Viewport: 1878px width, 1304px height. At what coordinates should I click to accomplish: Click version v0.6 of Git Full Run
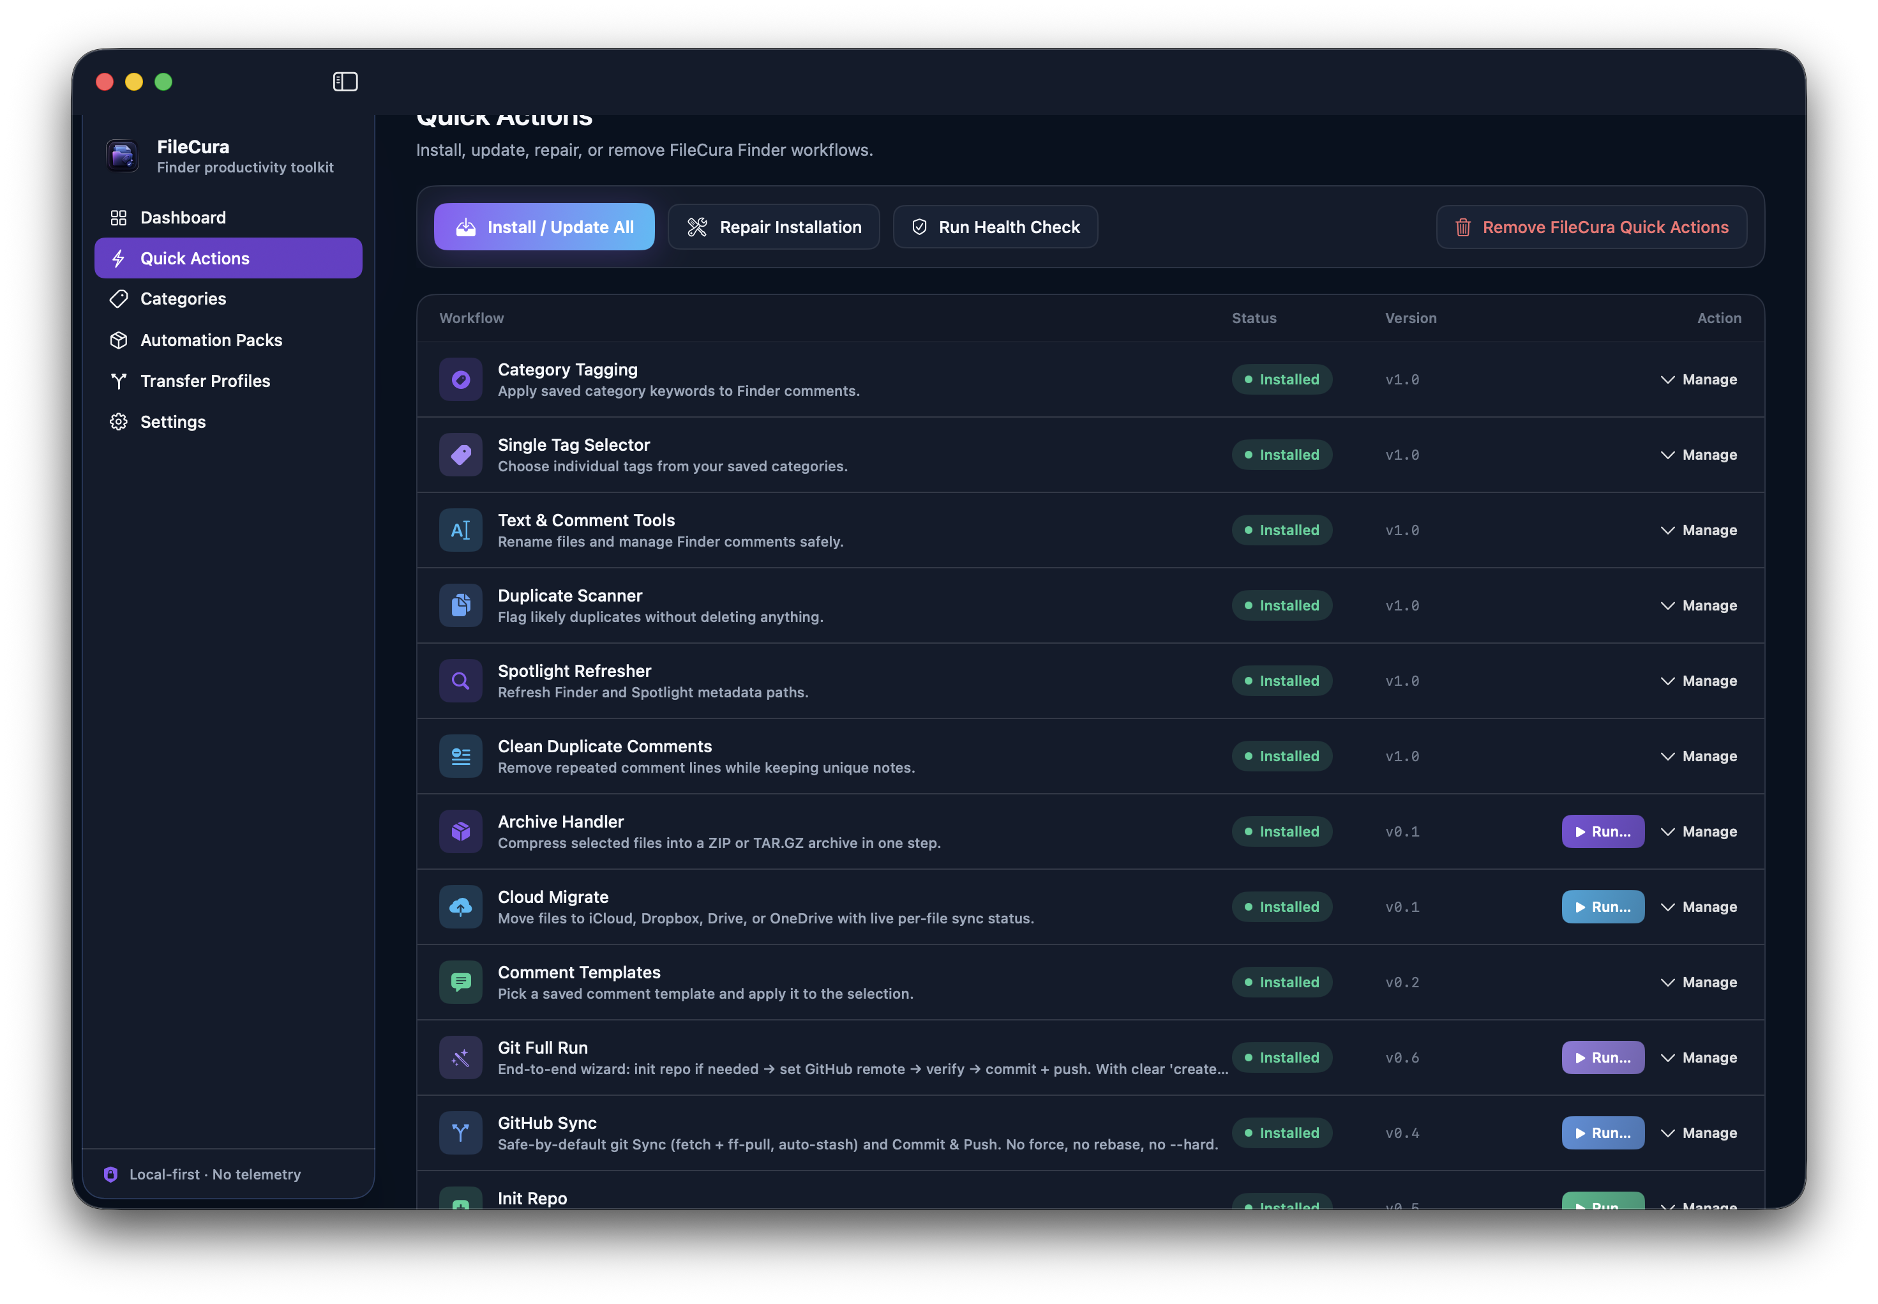pos(1402,1058)
